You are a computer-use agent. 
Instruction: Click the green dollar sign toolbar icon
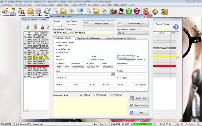(129, 11)
